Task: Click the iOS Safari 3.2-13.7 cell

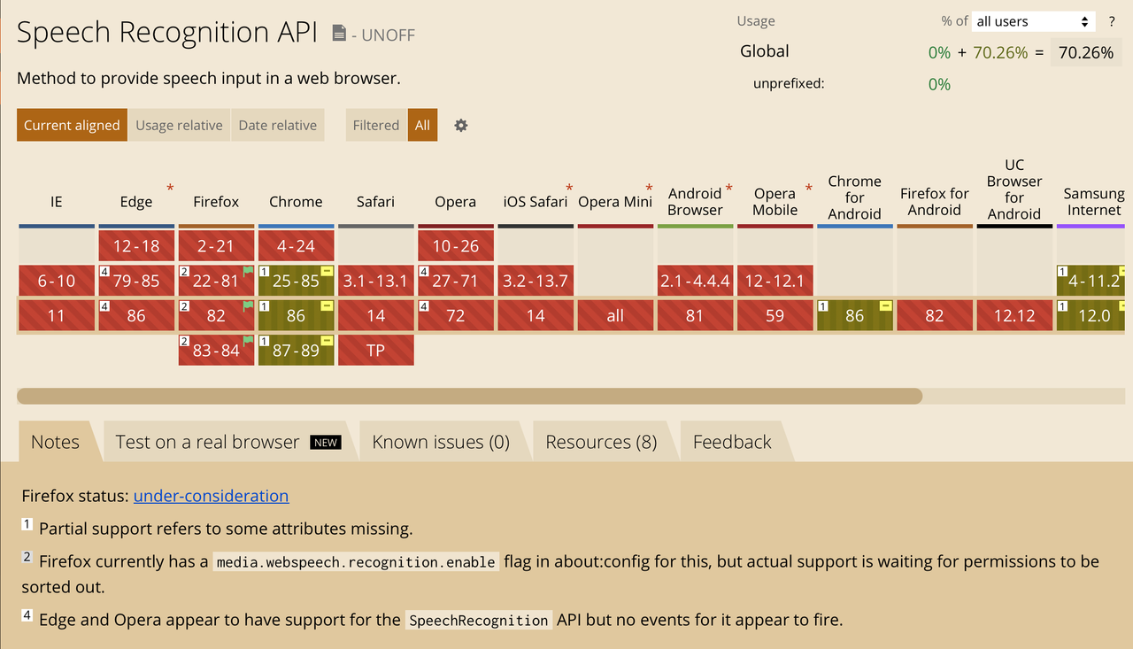Action: (x=536, y=281)
